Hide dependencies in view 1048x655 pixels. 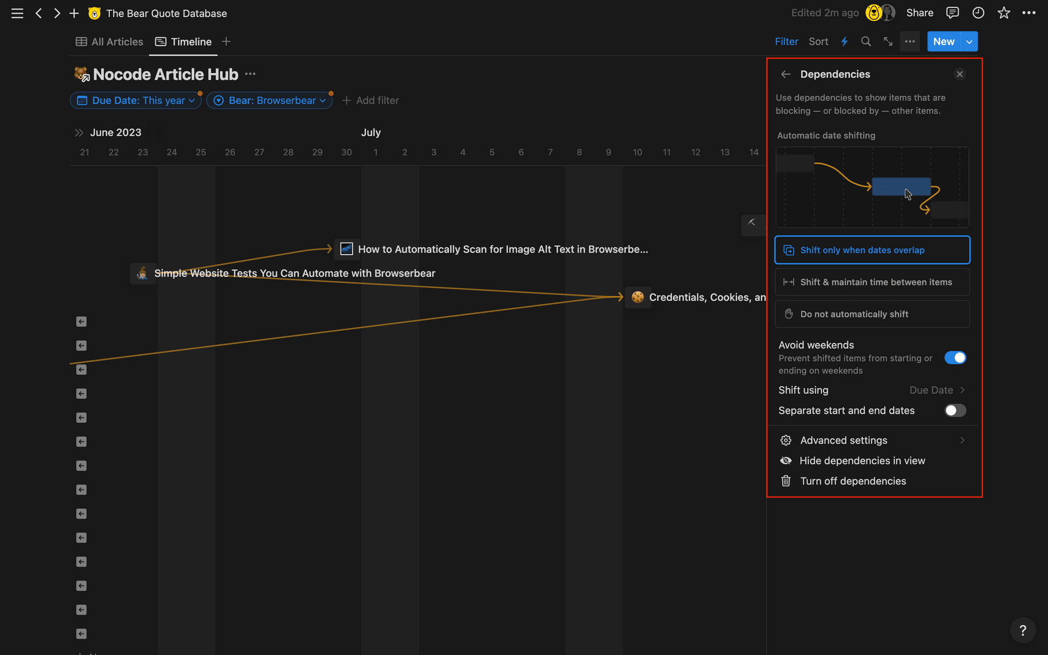862,461
